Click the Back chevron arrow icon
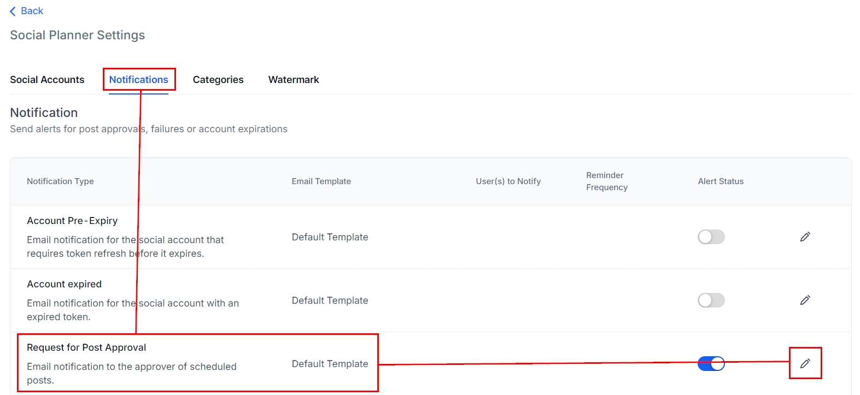 (13, 11)
